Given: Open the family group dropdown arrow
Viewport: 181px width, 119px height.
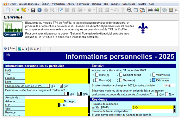Looking at the screenshot, I should 112,10.
